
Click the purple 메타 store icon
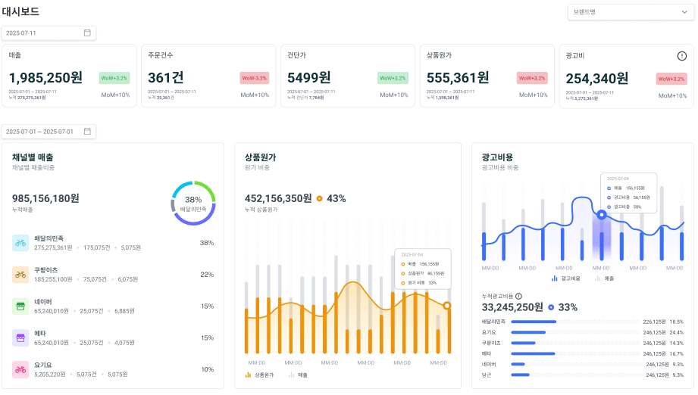click(20, 338)
